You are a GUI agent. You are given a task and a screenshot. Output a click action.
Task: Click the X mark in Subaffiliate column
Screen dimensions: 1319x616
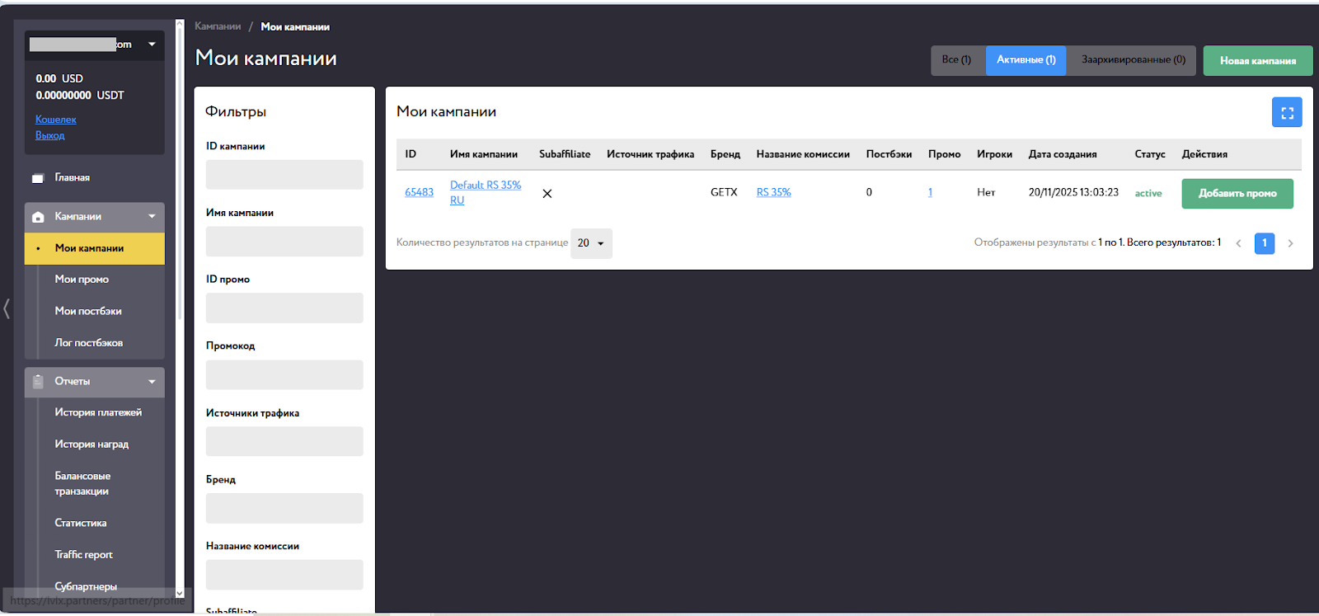click(547, 194)
